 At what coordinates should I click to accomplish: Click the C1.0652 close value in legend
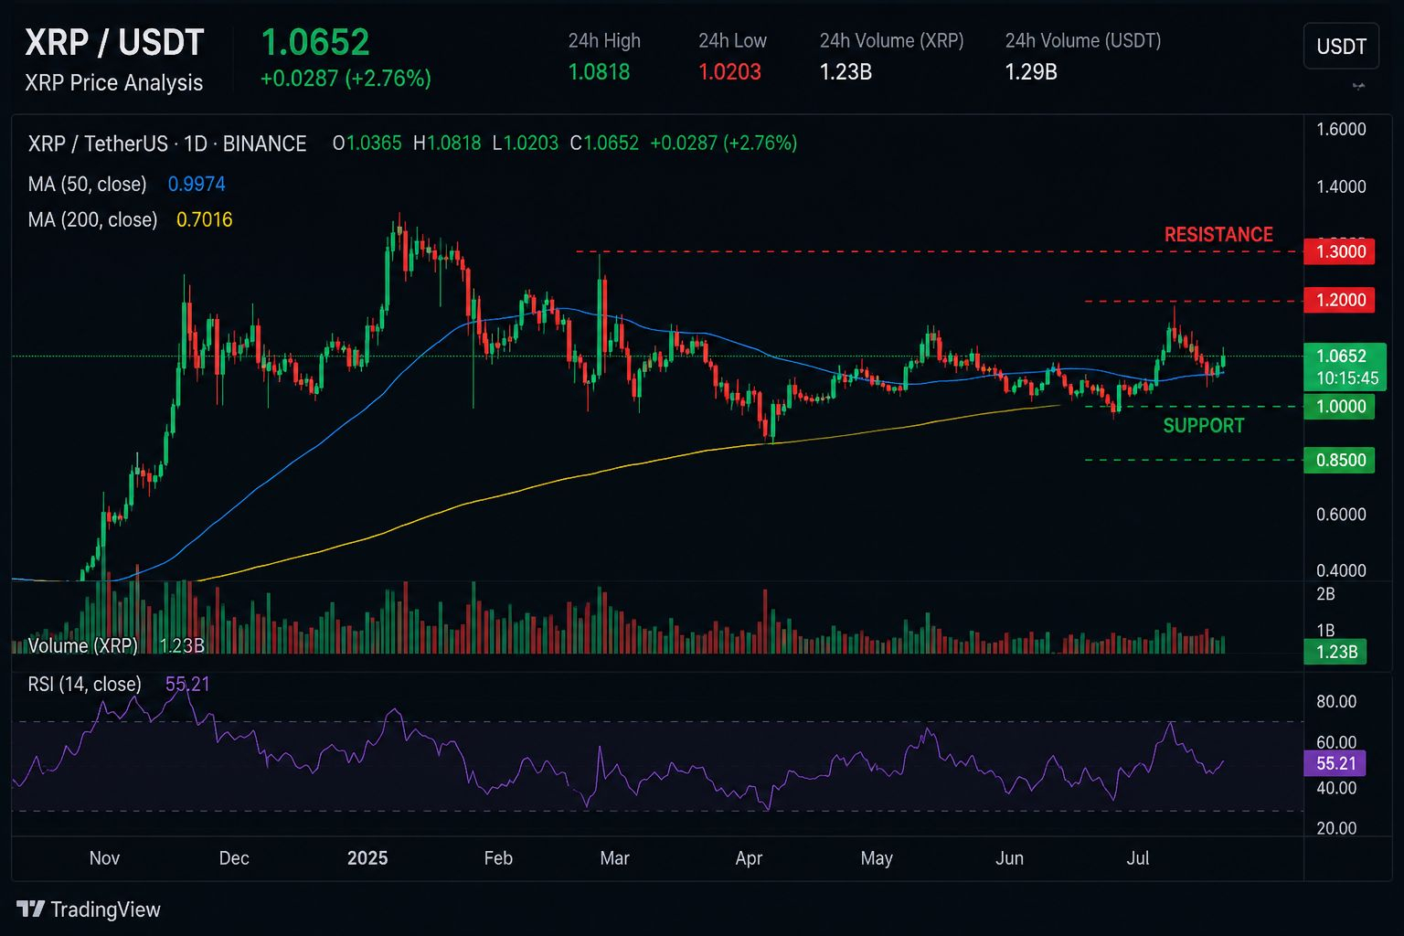604,144
